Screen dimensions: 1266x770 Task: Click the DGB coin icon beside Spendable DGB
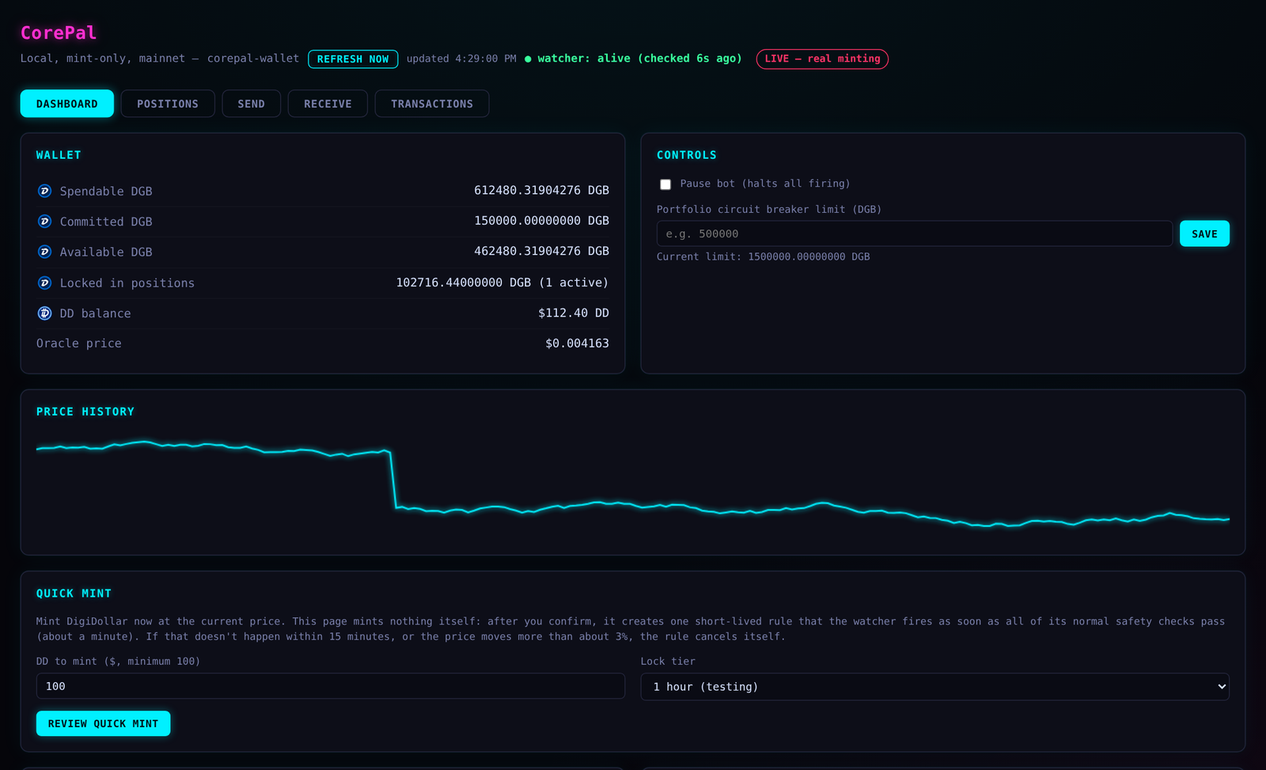click(44, 191)
